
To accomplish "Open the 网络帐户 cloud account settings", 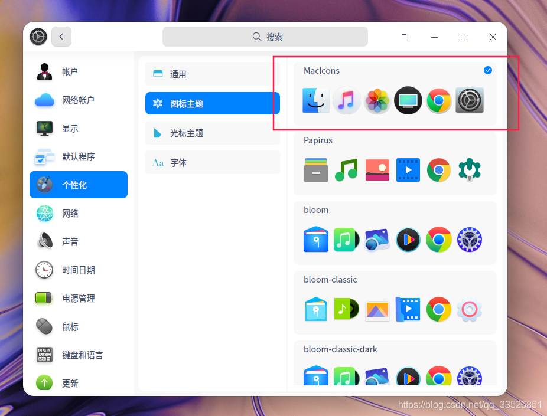I will [x=78, y=100].
